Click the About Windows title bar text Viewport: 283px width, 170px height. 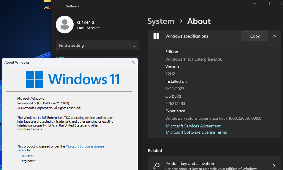click(x=17, y=62)
